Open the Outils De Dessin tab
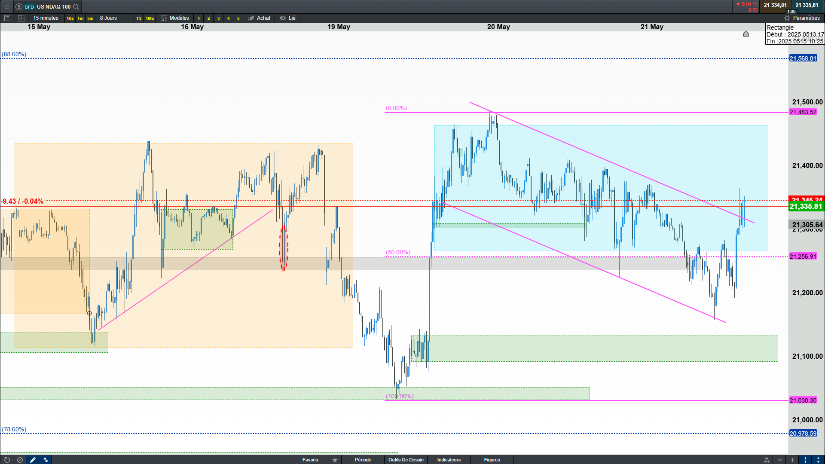The height and width of the screenshot is (464, 825). click(x=406, y=460)
